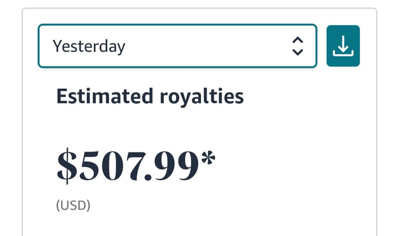The height and width of the screenshot is (236, 399).
Task: Focus the teal-outlined time period combo box
Action: click(x=177, y=46)
